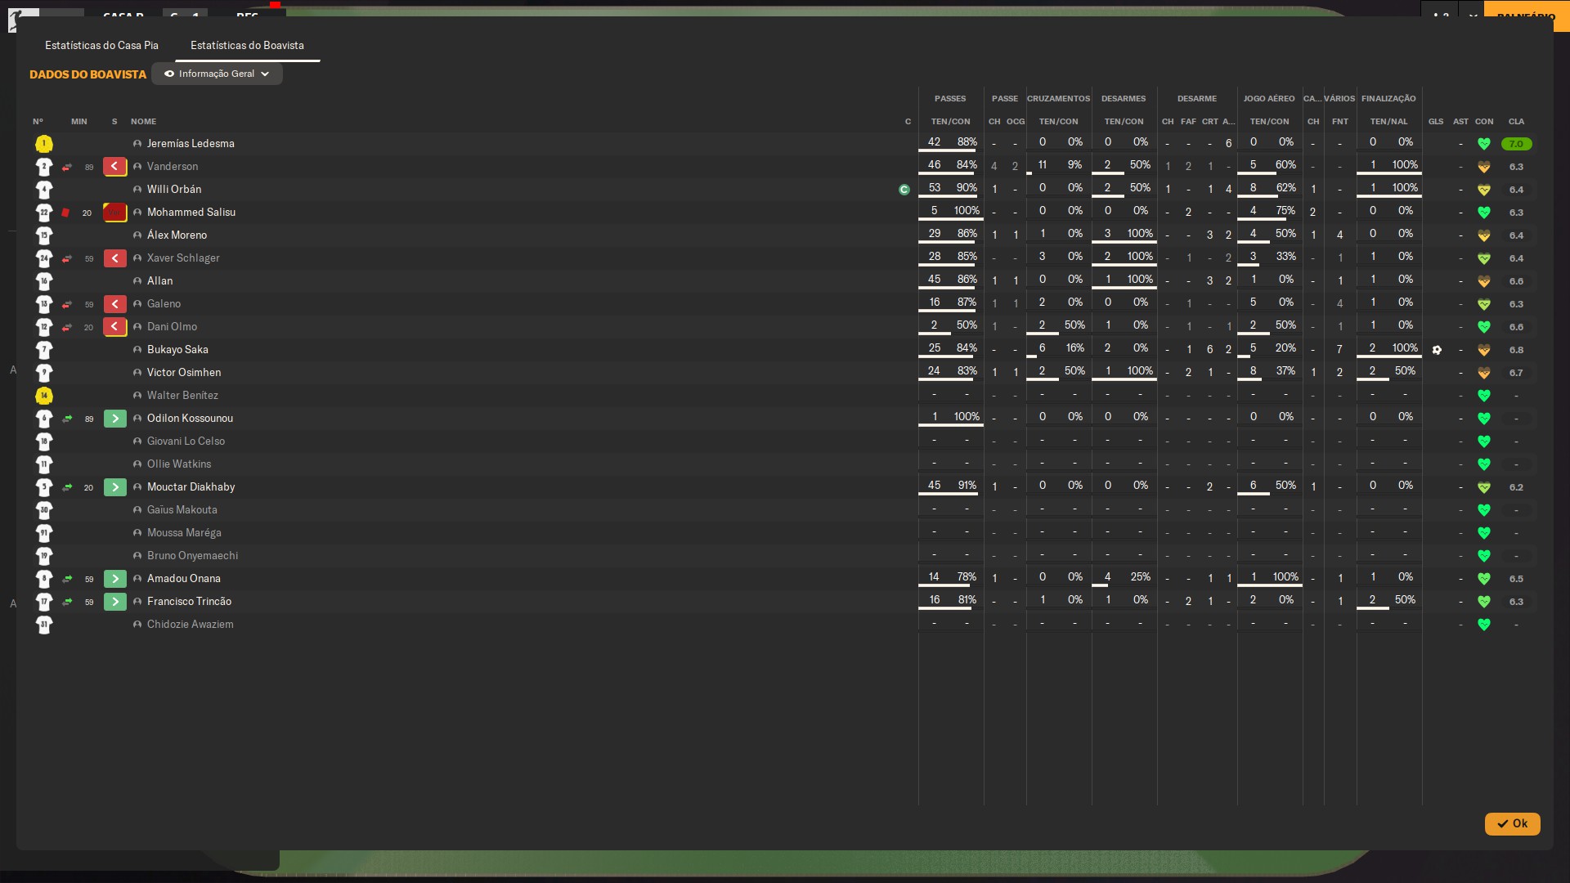
Task: Click the PASSES group header
Action: tap(950, 99)
